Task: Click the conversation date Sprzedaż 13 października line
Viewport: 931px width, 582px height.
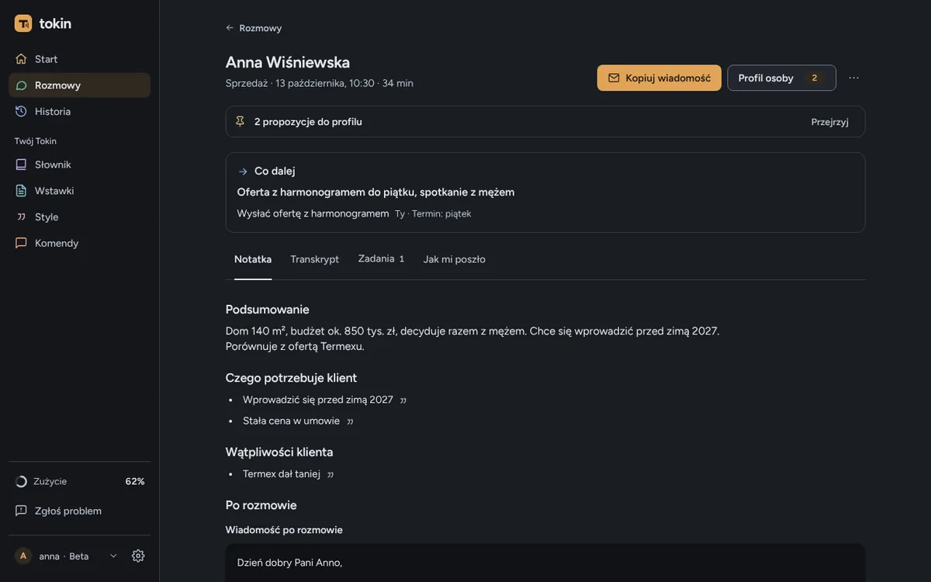Action: (x=319, y=83)
